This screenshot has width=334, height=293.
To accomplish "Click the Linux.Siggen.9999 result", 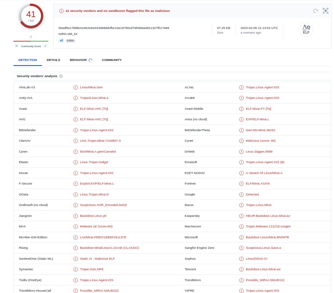I will click(259, 152).
